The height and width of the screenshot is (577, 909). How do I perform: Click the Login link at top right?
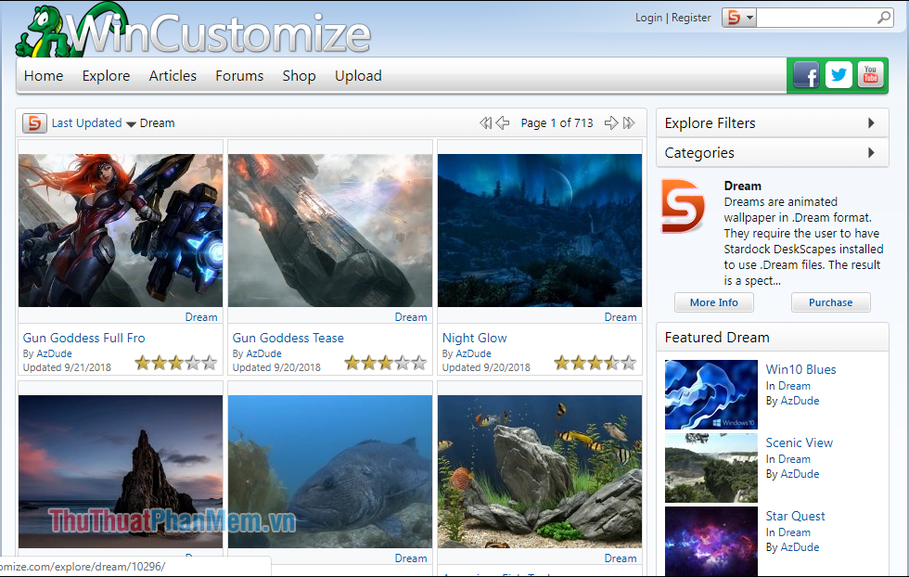[x=649, y=17]
